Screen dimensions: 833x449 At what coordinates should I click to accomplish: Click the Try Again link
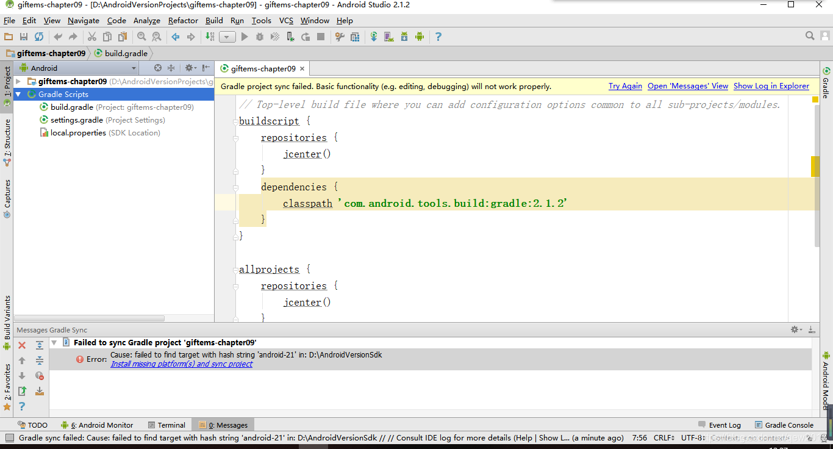[625, 86]
